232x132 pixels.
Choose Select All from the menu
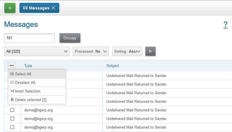tap(23, 74)
